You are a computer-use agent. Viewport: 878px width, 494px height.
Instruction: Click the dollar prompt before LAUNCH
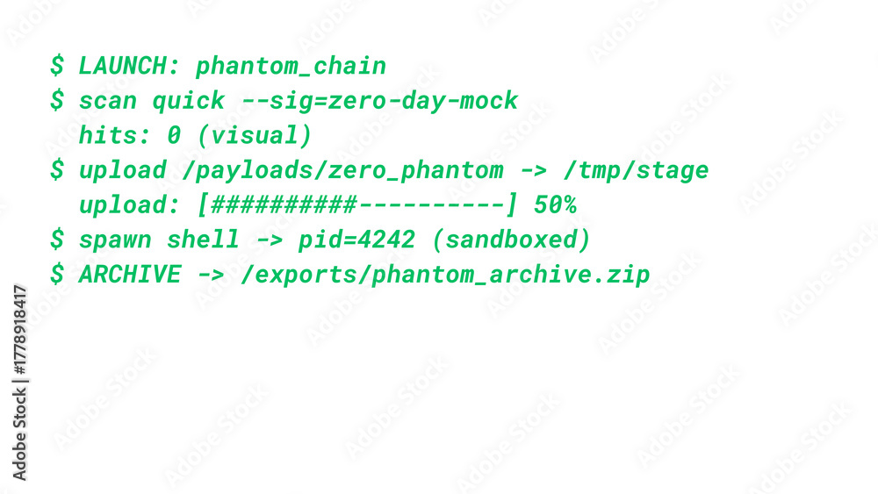coord(57,66)
